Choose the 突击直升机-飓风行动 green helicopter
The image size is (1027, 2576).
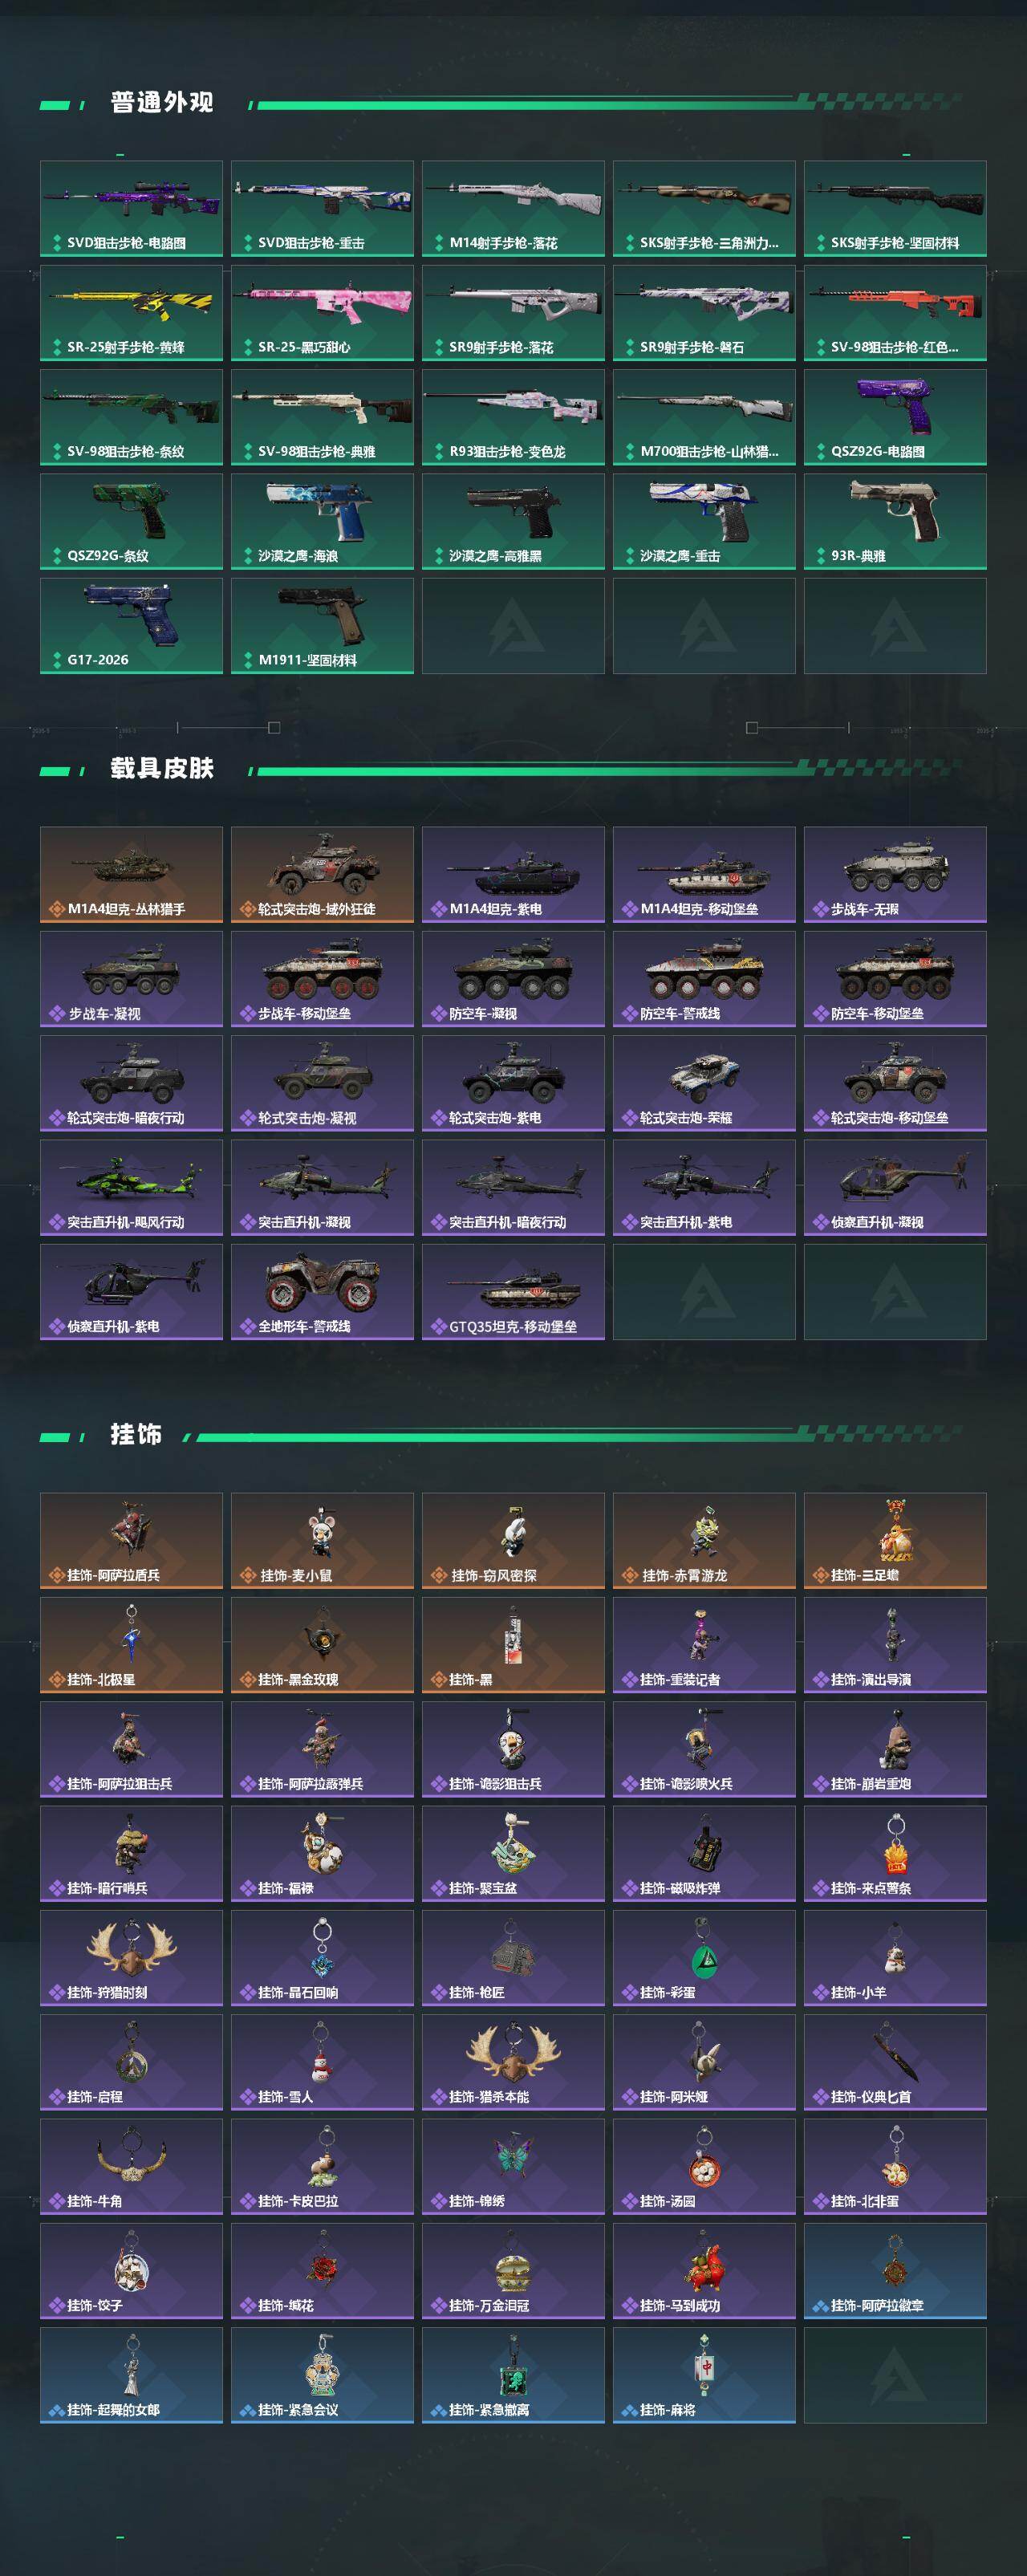131,1187
